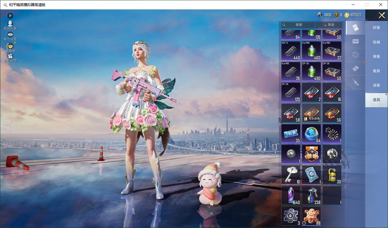
Task: Open the 收藏家 collector badge icon
Action: [10, 47]
